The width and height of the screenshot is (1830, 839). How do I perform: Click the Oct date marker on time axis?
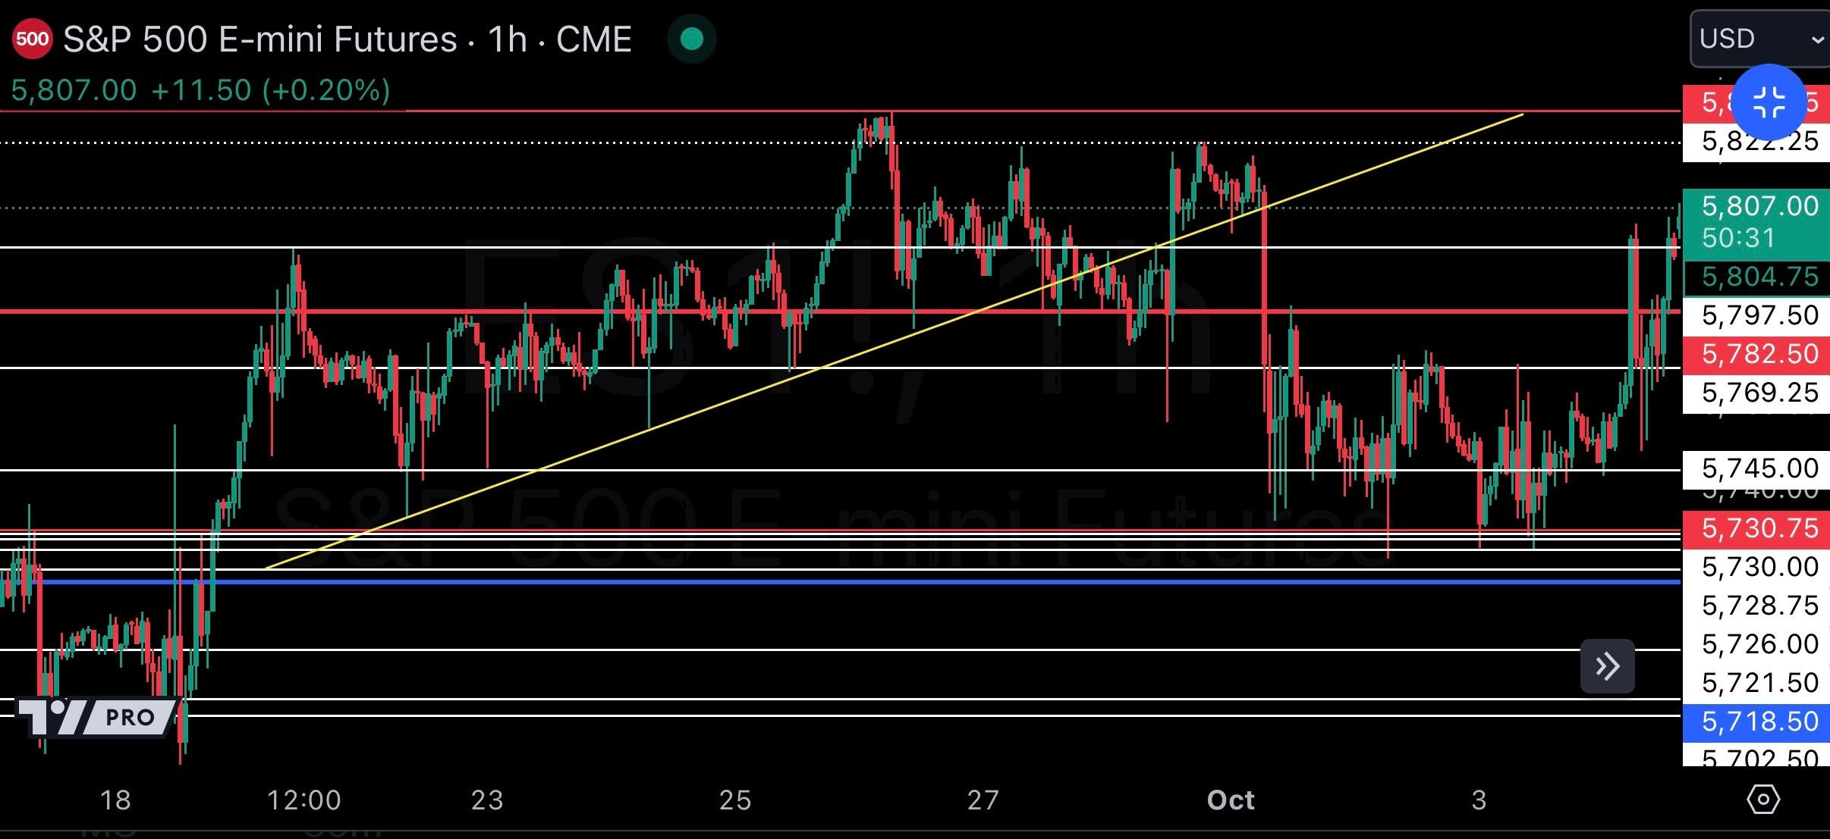1230,800
